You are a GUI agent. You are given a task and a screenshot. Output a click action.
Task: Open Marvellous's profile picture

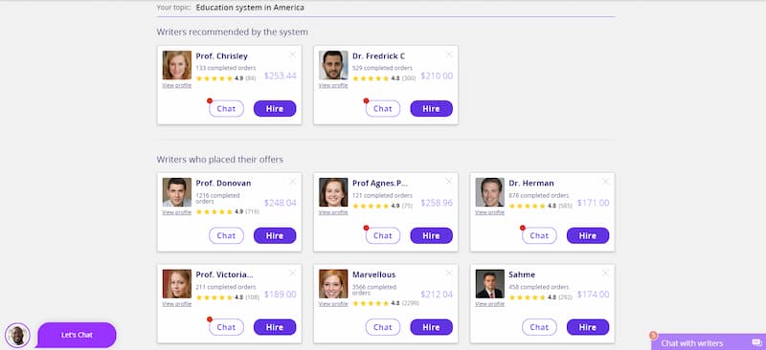333,284
